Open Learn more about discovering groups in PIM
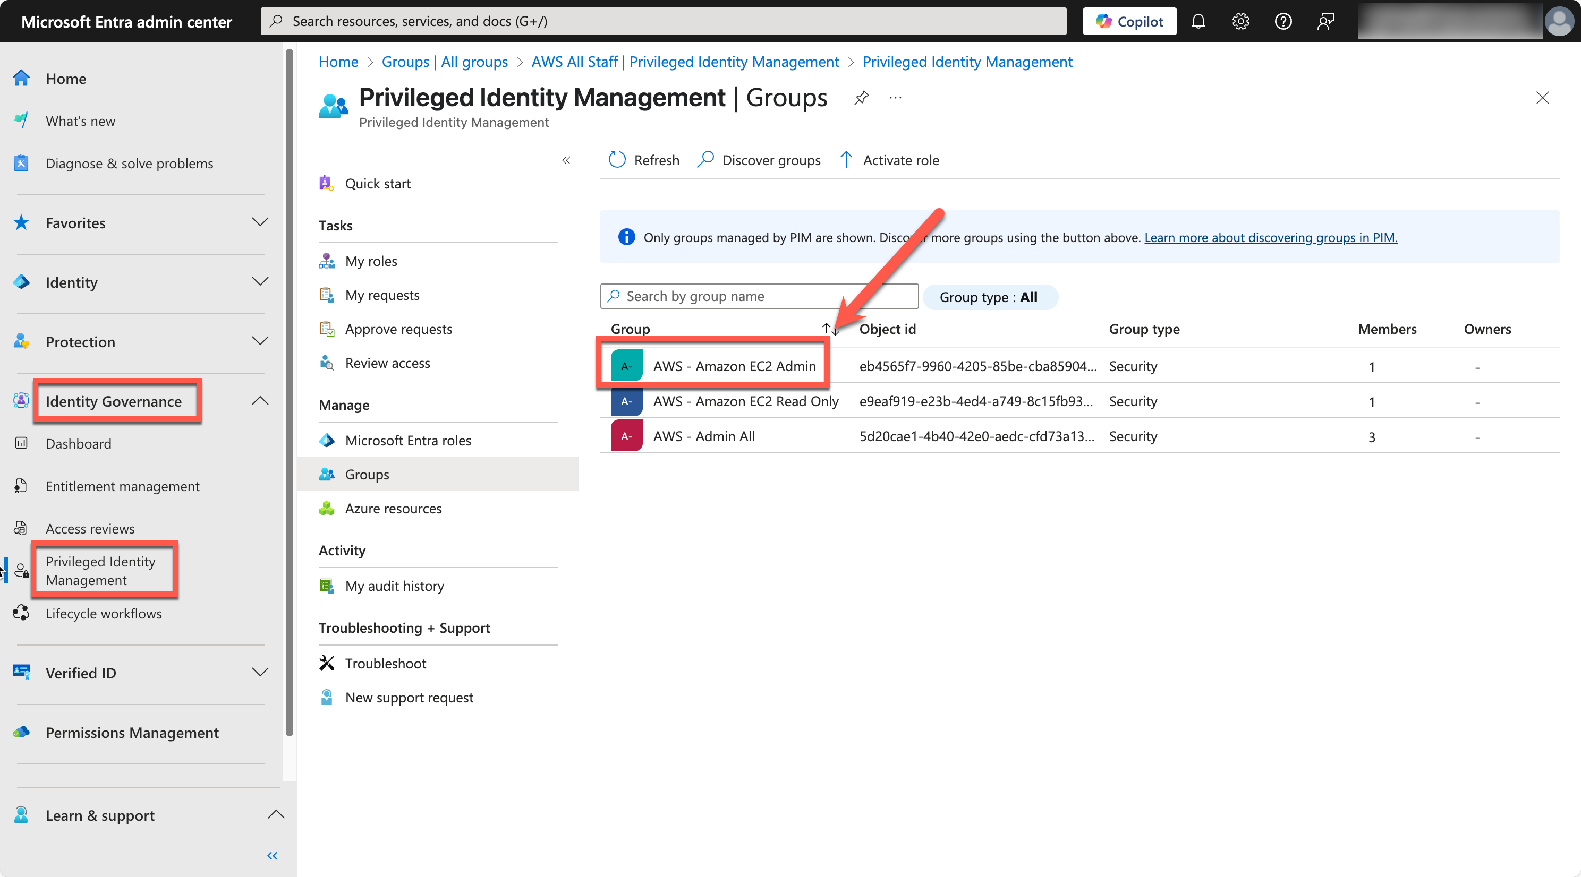This screenshot has height=877, width=1581. click(x=1270, y=237)
